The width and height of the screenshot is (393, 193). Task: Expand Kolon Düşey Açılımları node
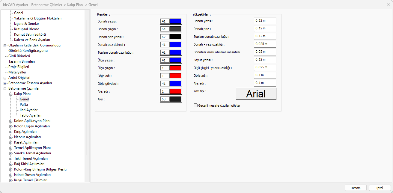pyautogui.click(x=11, y=126)
